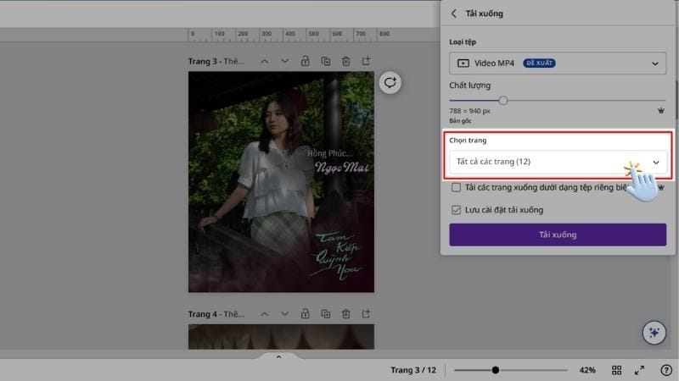Open the grid view of pages
The image size is (679, 381).
[x=617, y=370]
